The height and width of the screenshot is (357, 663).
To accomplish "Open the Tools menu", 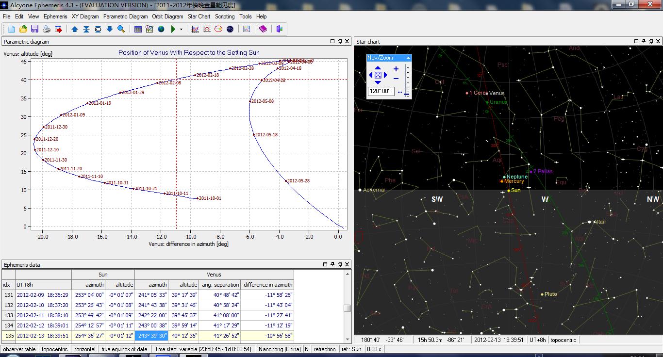I will pyautogui.click(x=246, y=16).
